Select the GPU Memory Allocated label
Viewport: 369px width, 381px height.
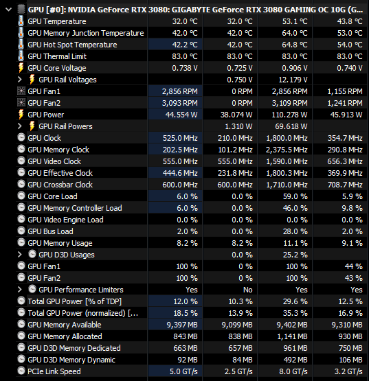[65, 336]
